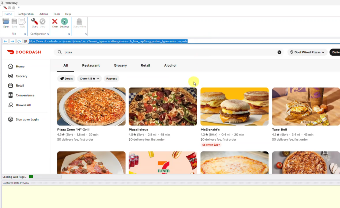Click the browser refresh icon
The image size is (340, 208).
[19, 41]
